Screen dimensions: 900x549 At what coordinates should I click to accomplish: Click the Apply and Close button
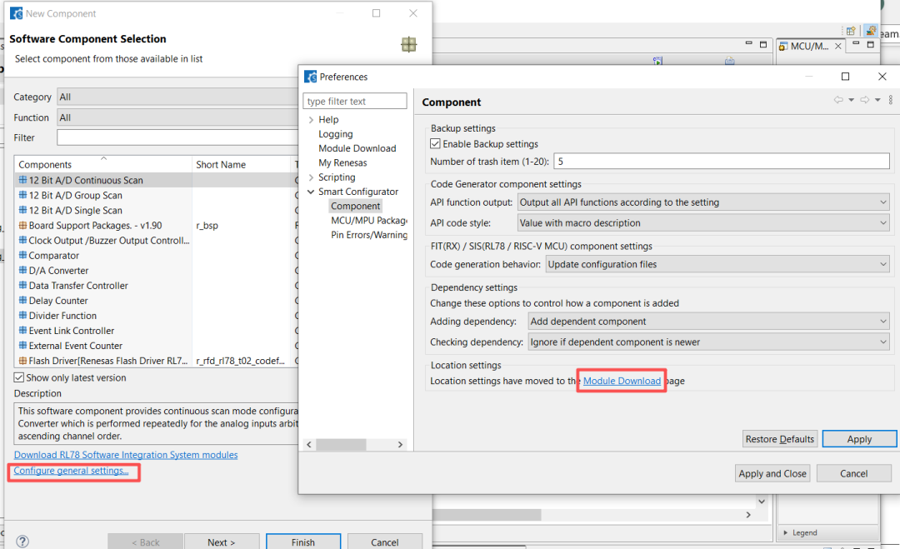772,473
